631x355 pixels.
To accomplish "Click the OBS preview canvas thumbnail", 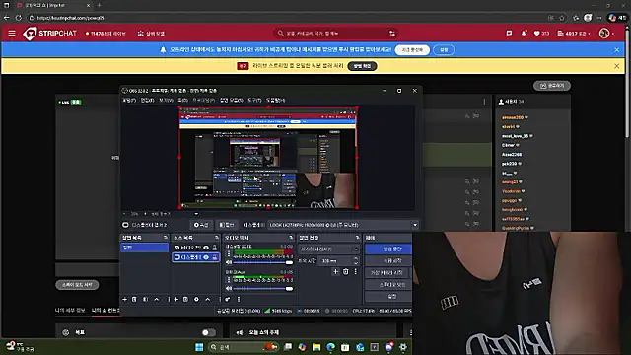I will click(268, 158).
